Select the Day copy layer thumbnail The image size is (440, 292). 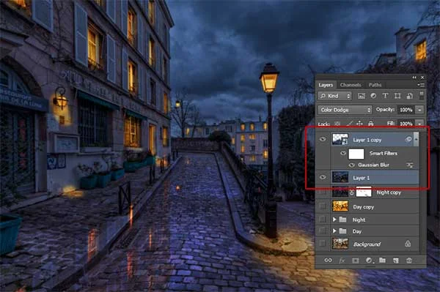tap(340, 206)
